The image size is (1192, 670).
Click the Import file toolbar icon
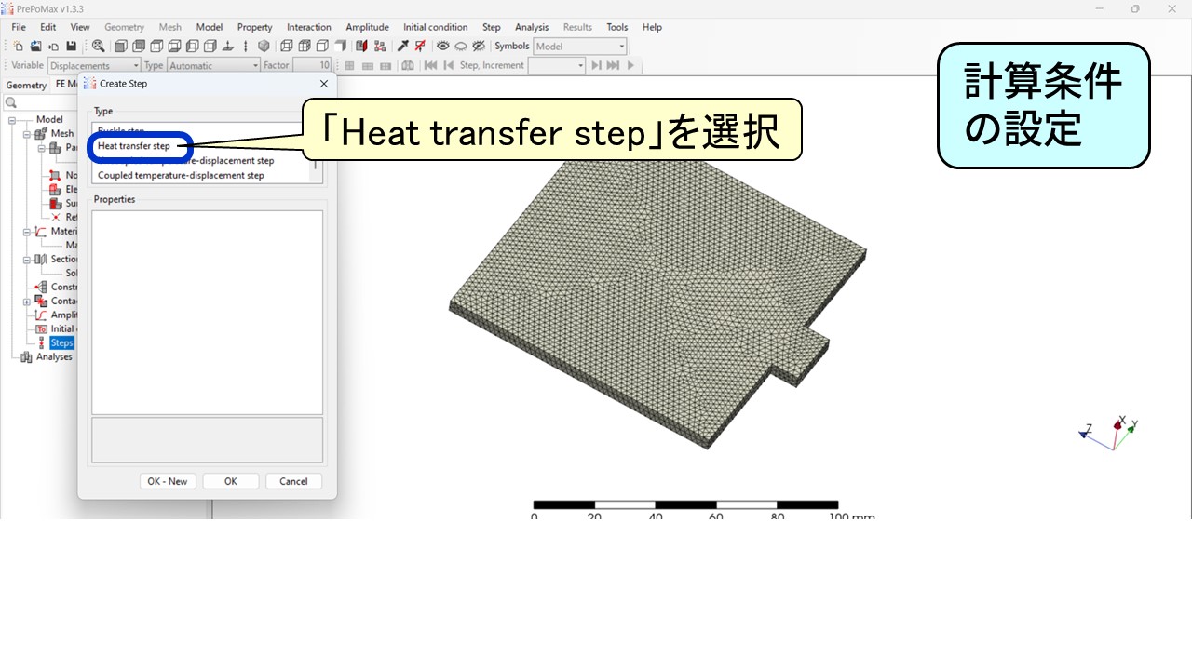coord(53,46)
